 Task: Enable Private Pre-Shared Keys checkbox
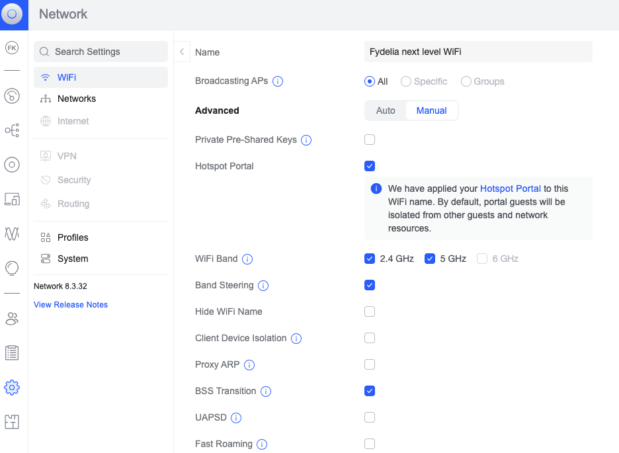tap(370, 140)
